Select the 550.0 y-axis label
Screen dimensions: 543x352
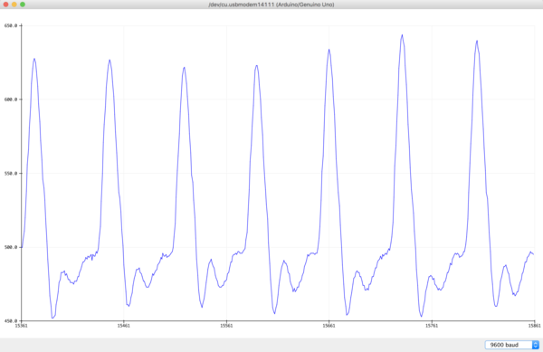click(x=11, y=174)
